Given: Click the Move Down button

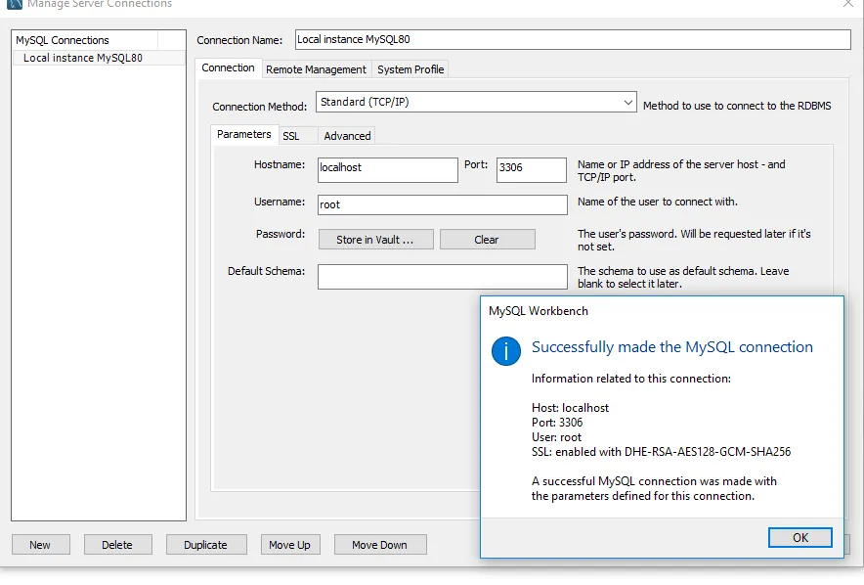Looking at the screenshot, I should [379, 545].
